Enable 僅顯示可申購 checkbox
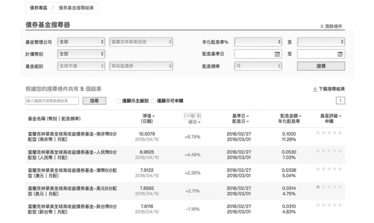The width and height of the screenshot is (374, 223). click(153, 101)
